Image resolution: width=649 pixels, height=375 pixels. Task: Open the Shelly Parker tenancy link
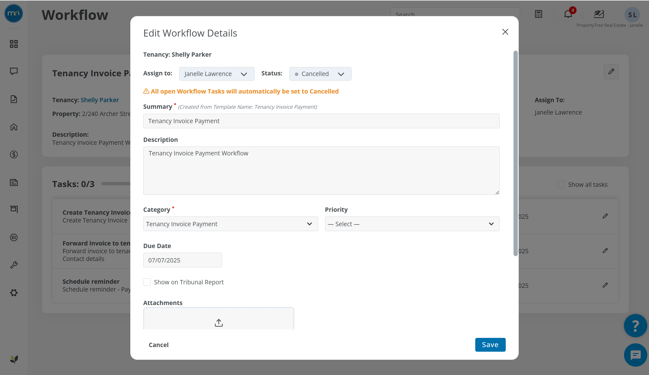(100, 100)
